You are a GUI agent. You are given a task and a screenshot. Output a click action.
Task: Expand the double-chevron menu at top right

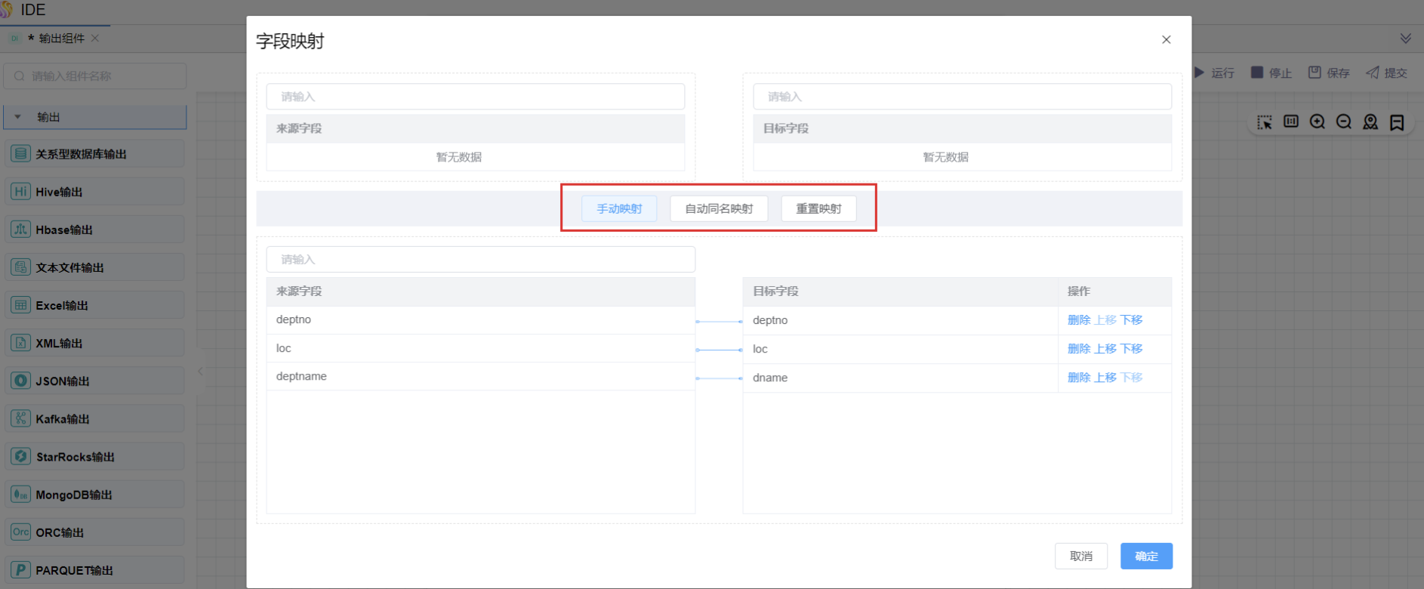click(1405, 39)
